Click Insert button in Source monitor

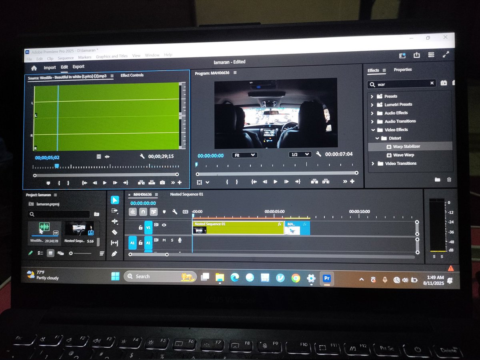pyautogui.click(x=141, y=182)
